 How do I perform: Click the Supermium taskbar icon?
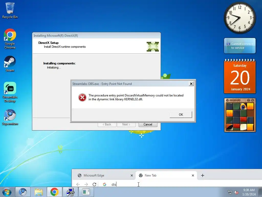(x=23, y=192)
